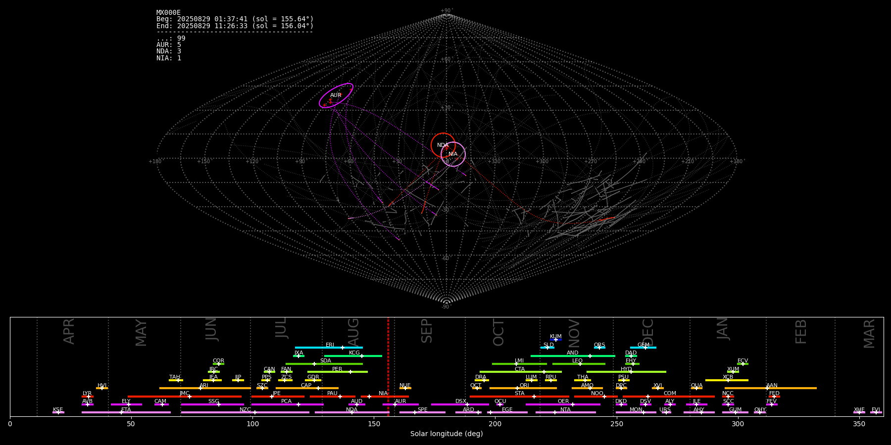Select the ETA shower bar in the timeline

click(126, 412)
